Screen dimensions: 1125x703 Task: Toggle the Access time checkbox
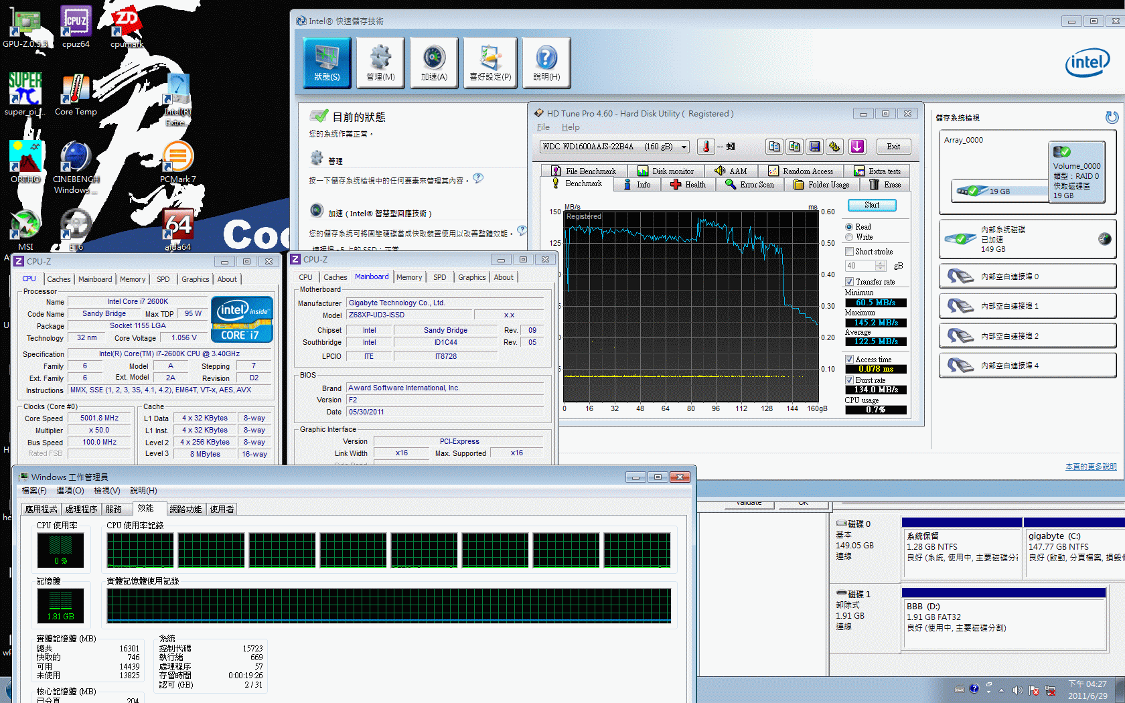[x=849, y=360]
